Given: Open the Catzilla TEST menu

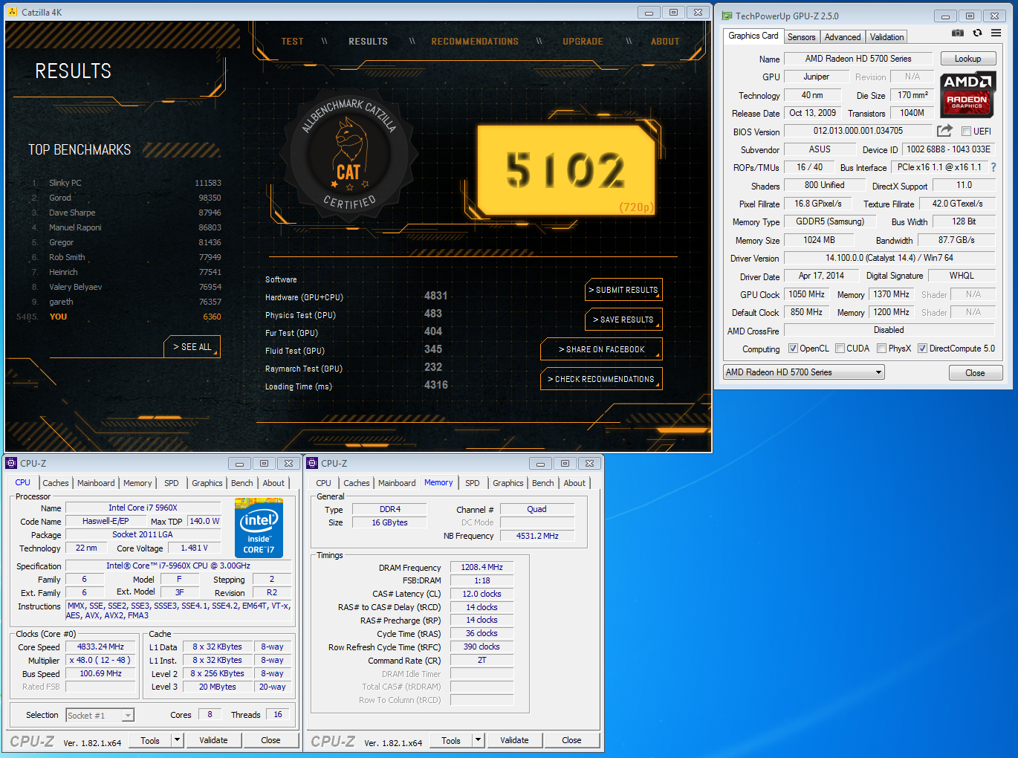Looking at the screenshot, I should (x=293, y=42).
